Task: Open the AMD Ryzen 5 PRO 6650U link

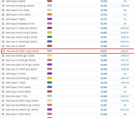Action: (18, 15)
